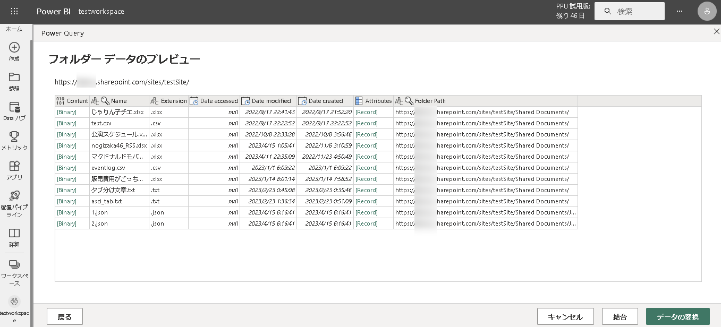721x327 pixels.
Task: Open the more options ellipsis in header
Action: coord(680,11)
